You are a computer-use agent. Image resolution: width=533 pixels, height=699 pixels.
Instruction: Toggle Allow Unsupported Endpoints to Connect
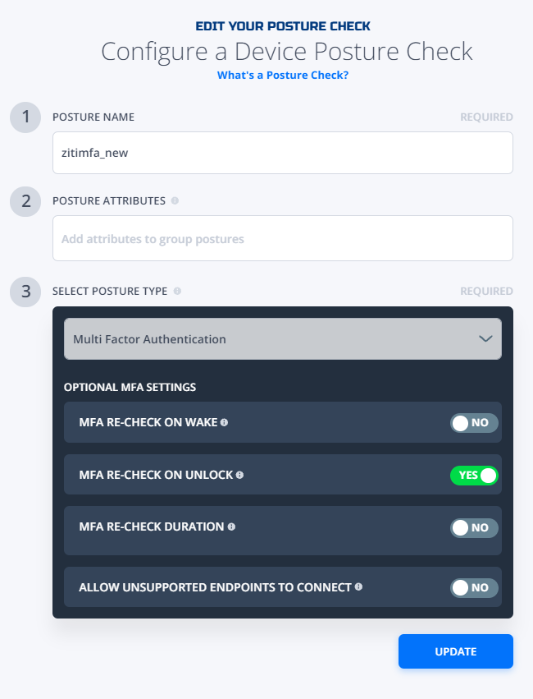click(474, 587)
